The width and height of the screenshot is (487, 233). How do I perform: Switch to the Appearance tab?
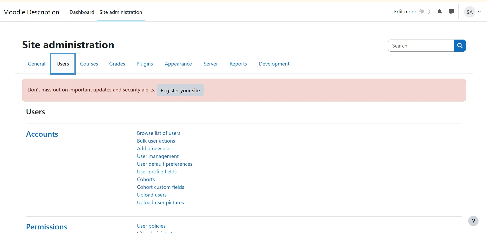pos(178,64)
